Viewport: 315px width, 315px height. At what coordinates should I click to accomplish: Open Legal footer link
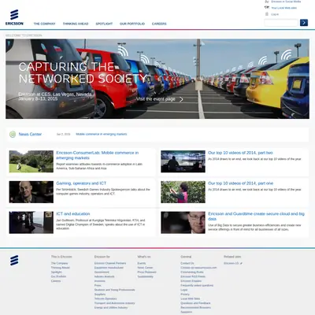(184, 290)
